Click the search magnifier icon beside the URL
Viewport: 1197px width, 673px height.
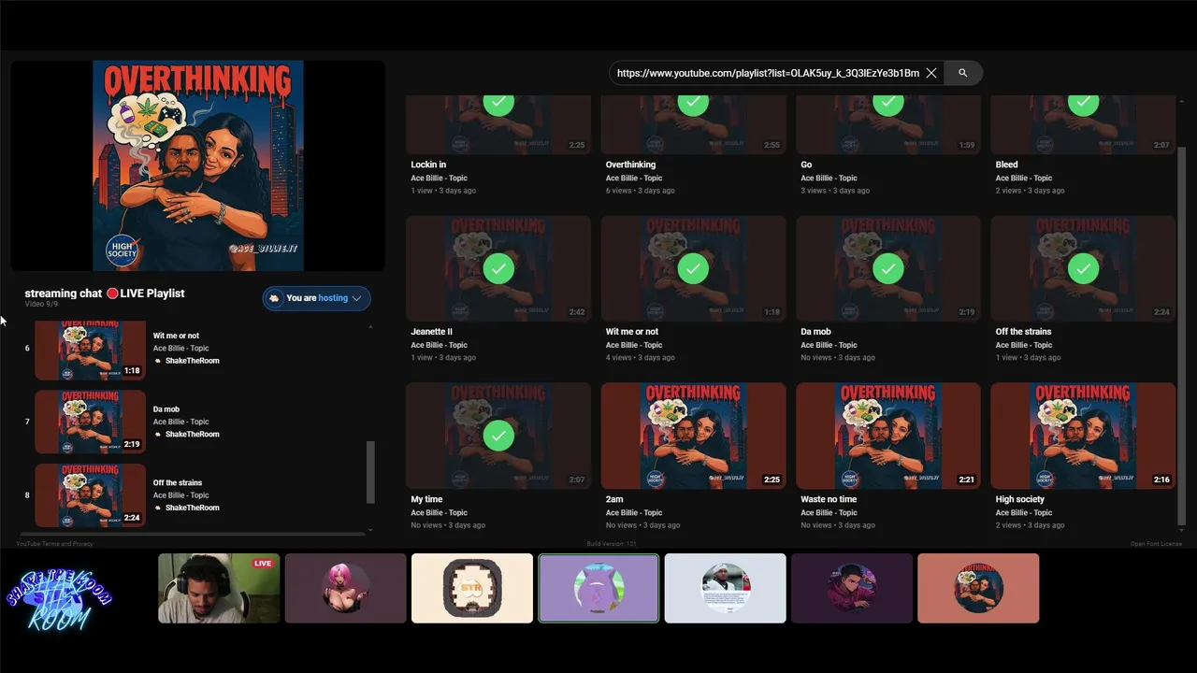(x=962, y=73)
